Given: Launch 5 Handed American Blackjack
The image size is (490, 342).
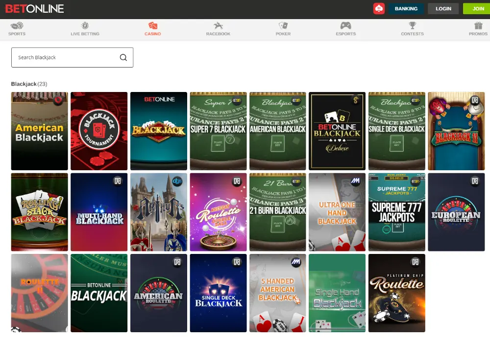Looking at the screenshot, I should pos(277,293).
